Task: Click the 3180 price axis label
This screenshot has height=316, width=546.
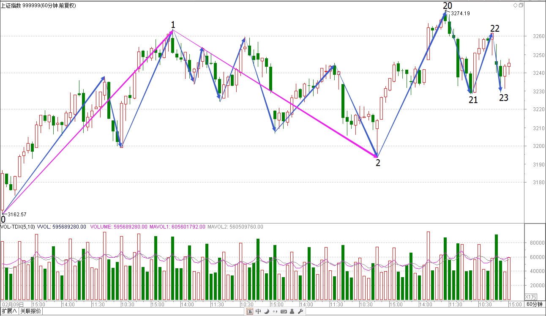Action: coord(539,183)
